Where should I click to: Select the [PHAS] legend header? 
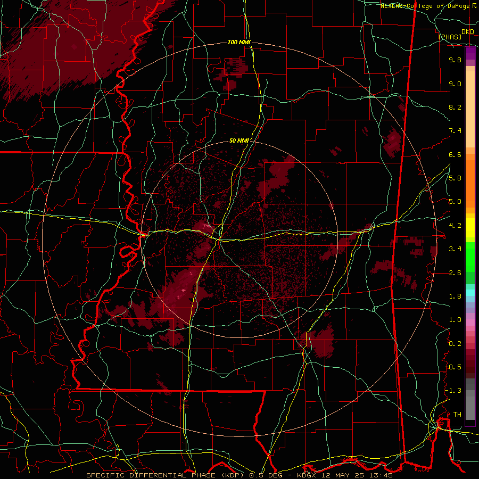point(450,37)
